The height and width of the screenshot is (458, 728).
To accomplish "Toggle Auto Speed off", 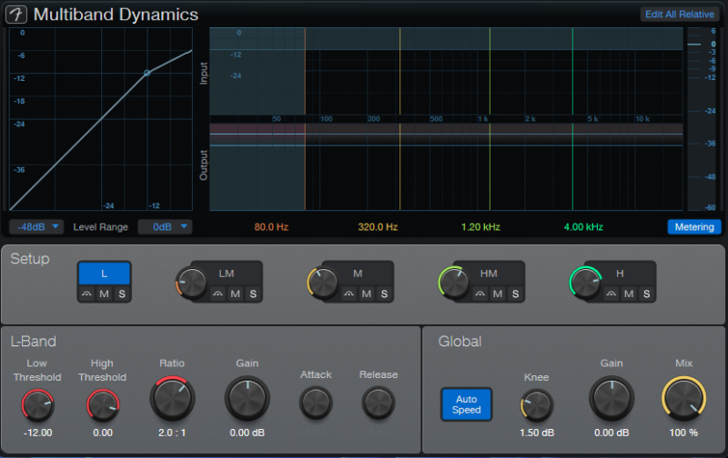I will tap(466, 404).
